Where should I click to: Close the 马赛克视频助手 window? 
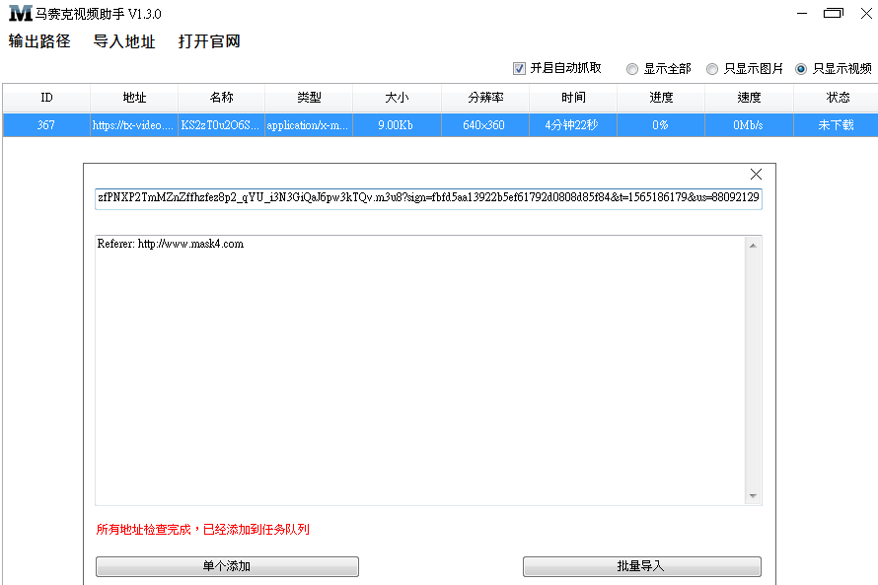tap(866, 13)
